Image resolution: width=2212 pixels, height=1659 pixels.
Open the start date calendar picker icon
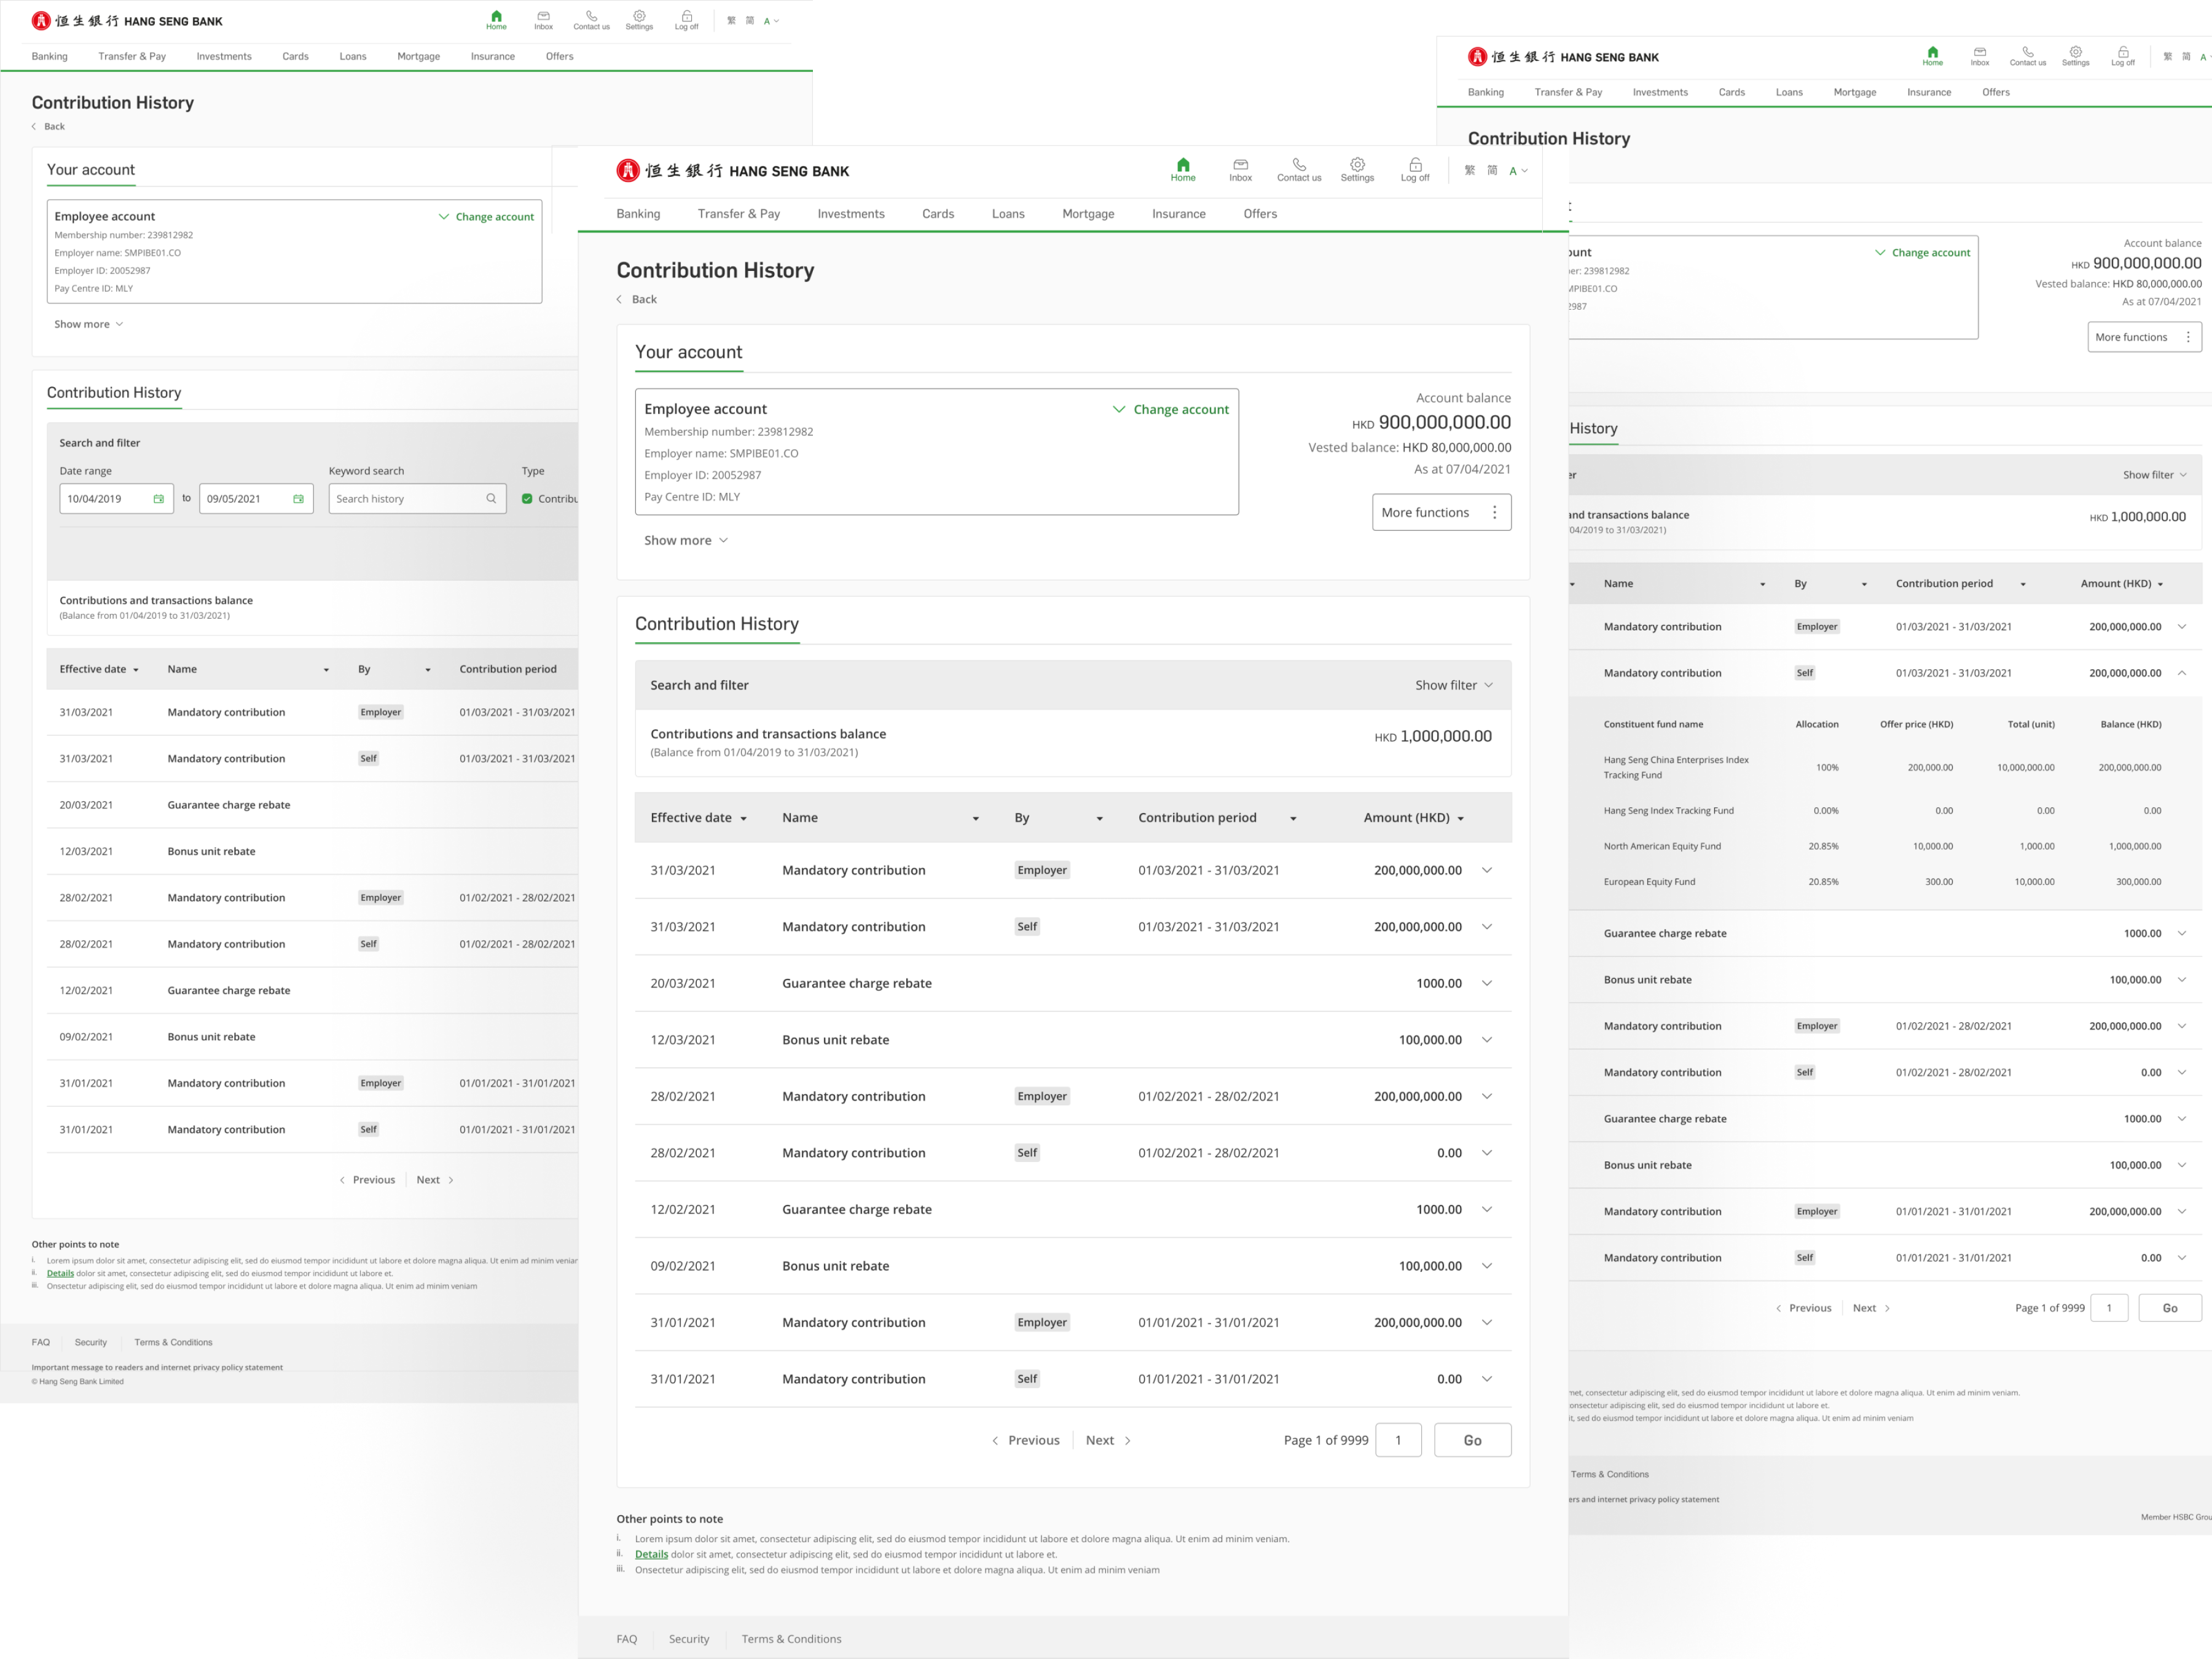click(x=158, y=499)
